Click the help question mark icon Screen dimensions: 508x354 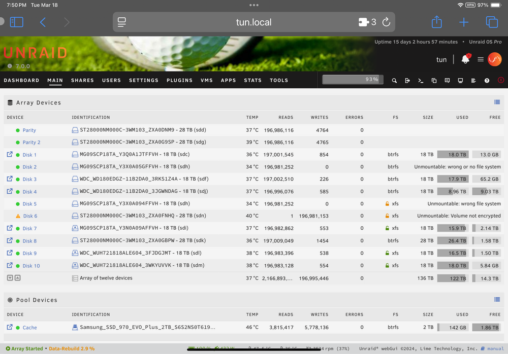[487, 81]
